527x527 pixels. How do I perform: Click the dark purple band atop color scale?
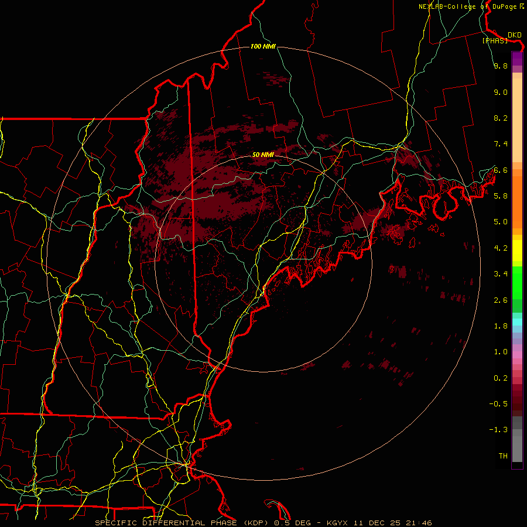pos(517,59)
